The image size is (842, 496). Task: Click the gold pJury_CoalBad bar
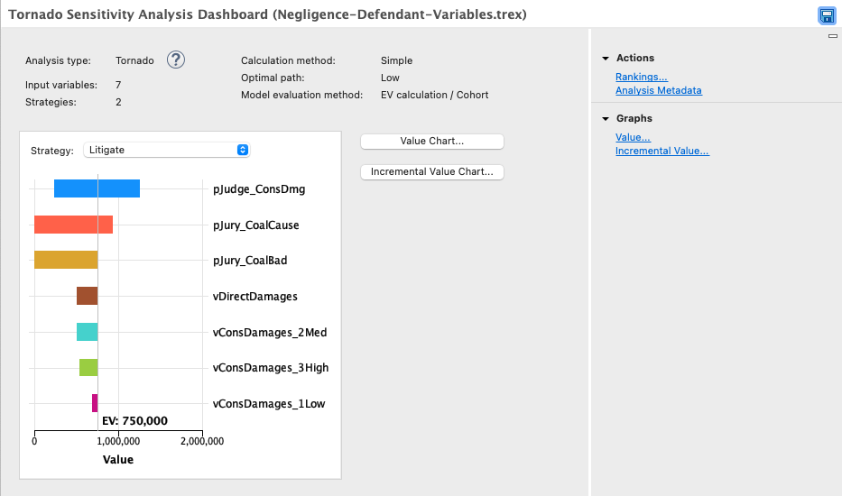(x=65, y=260)
